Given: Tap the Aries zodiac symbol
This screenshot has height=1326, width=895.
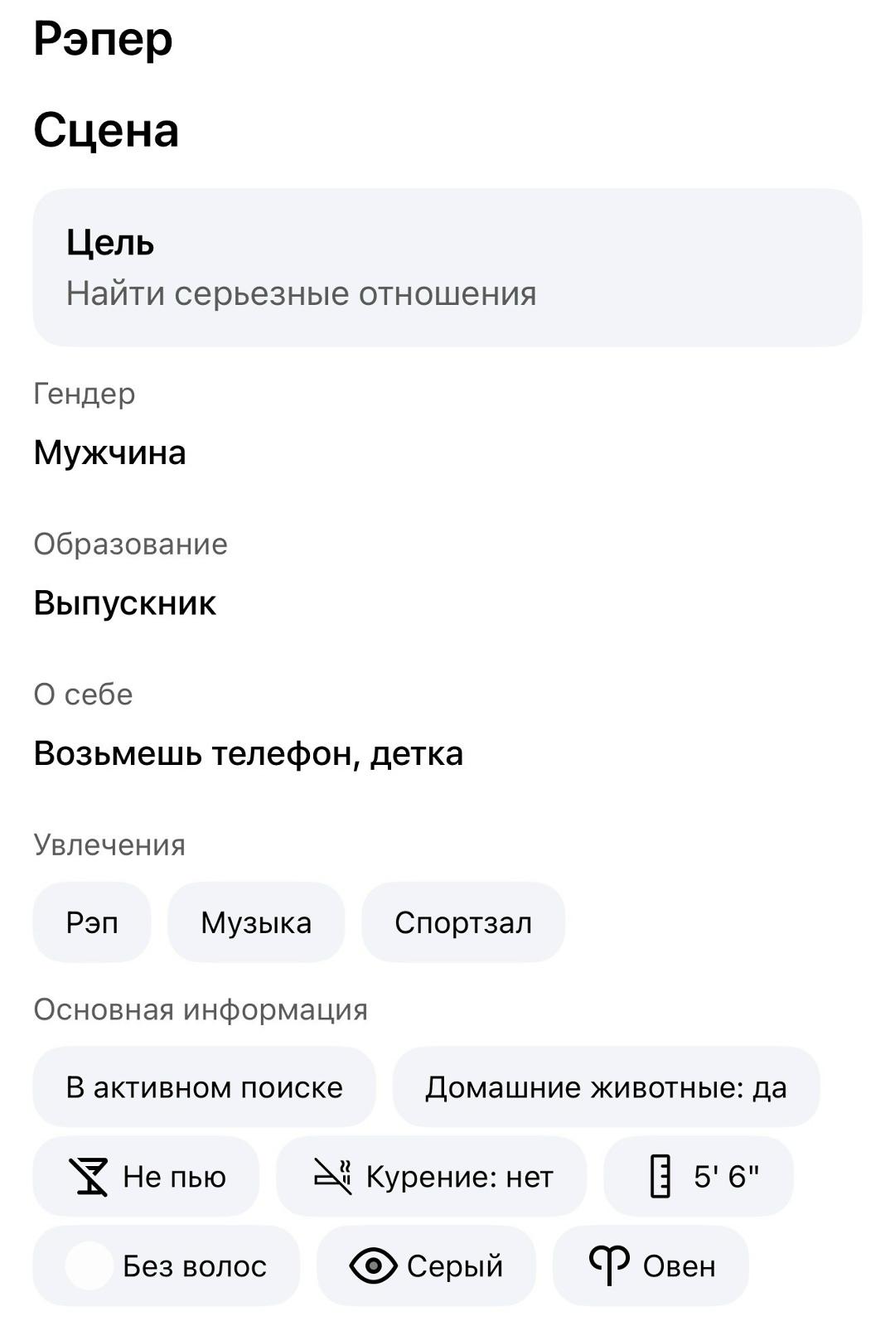Looking at the screenshot, I should (x=609, y=1266).
